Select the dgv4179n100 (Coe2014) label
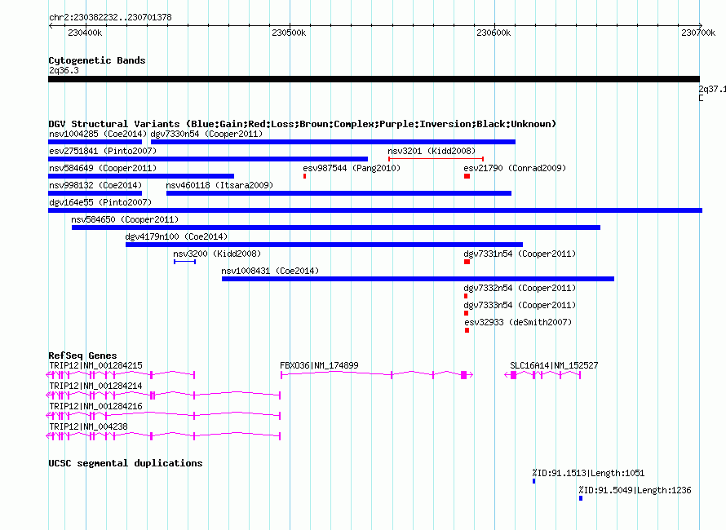Image resolution: width=726 pixels, height=530 pixels. tap(176, 236)
